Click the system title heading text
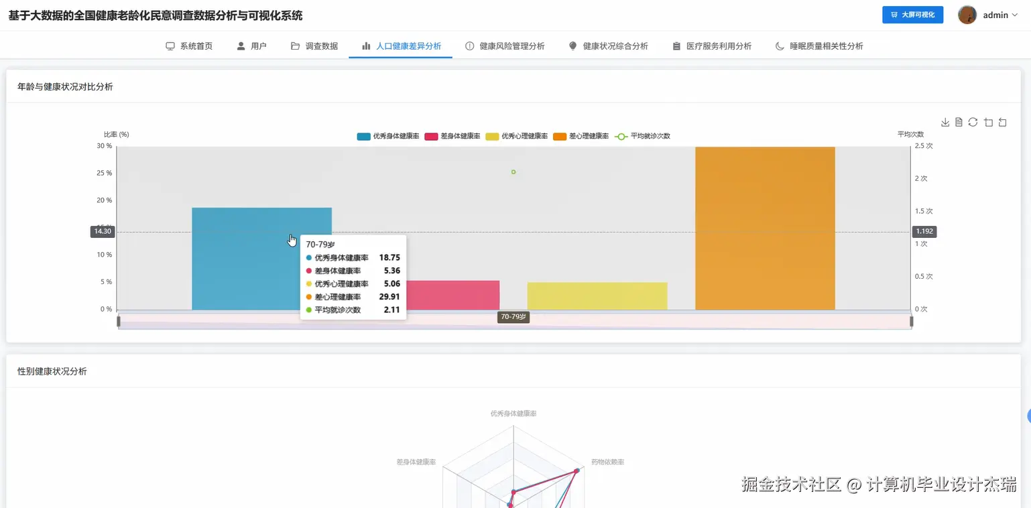 tap(156, 15)
